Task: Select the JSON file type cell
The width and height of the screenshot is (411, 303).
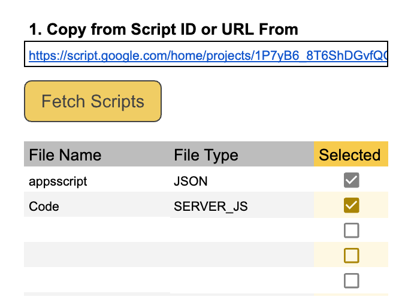Action: point(191,181)
